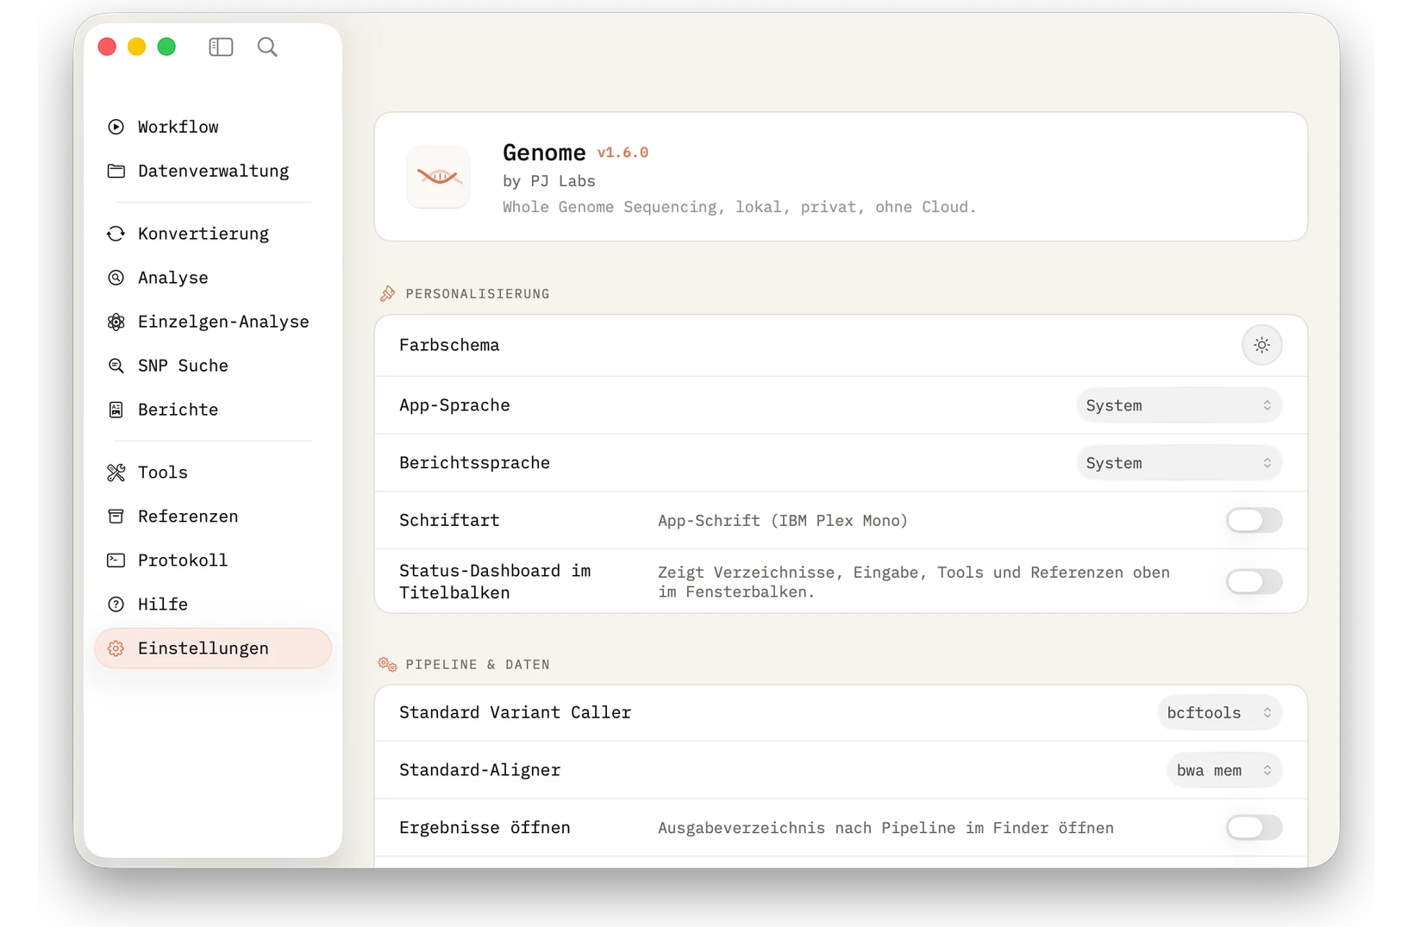1414x927 pixels.
Task: Click the "Standard-Aligner" row label
Action: [479, 770]
